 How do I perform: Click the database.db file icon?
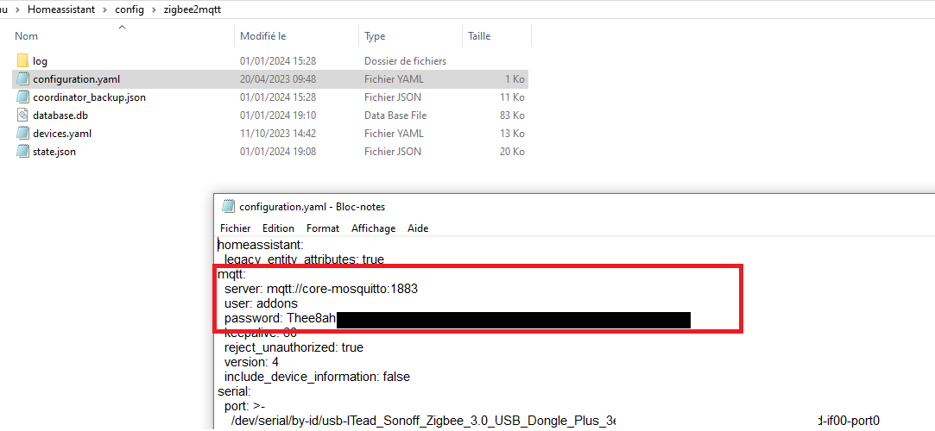[x=22, y=116]
